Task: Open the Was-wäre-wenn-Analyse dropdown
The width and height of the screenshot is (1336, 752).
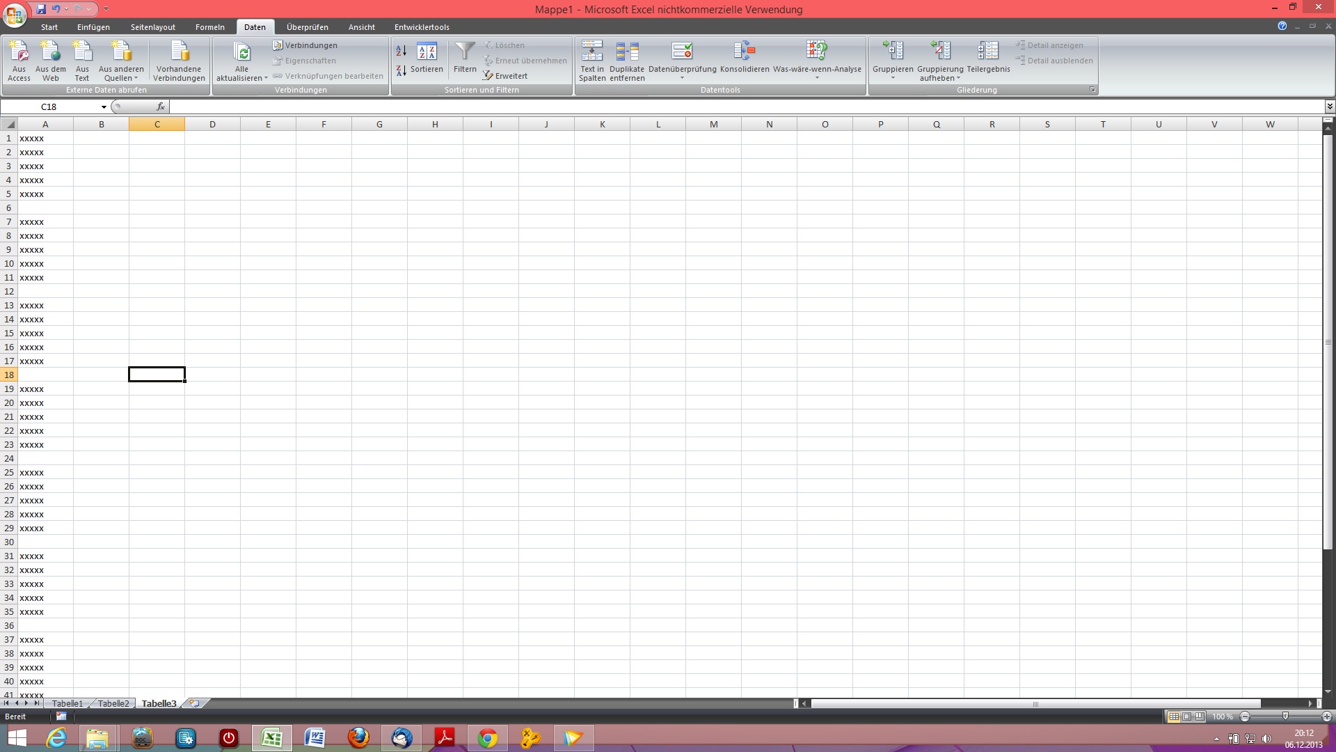Action: click(x=817, y=78)
